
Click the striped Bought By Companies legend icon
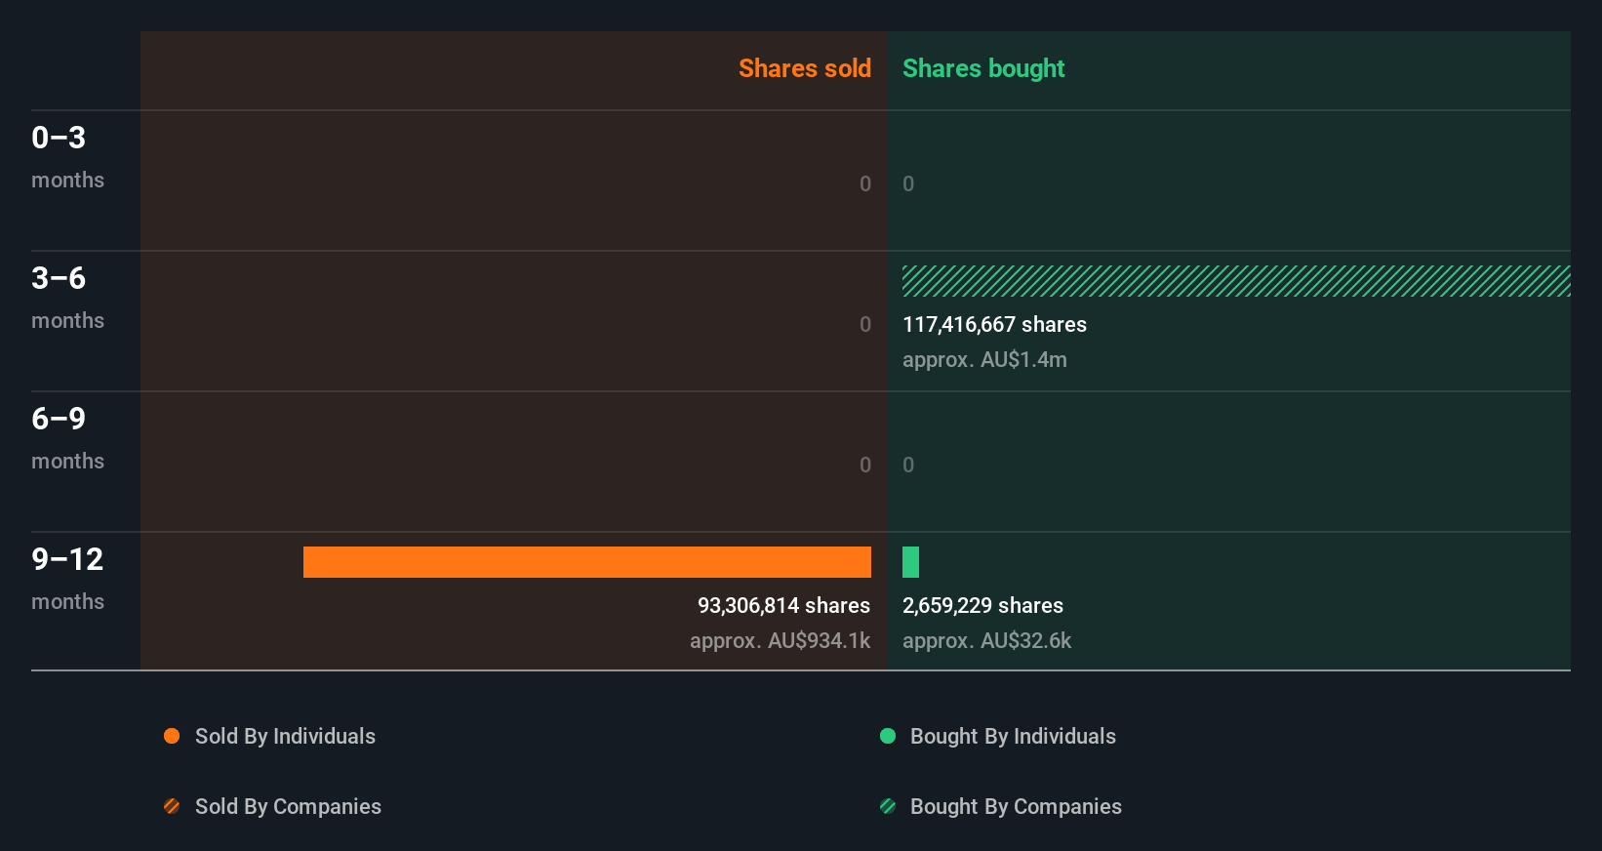pos(888,806)
